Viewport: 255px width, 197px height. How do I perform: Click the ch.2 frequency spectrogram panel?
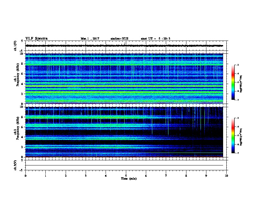pos(124,132)
